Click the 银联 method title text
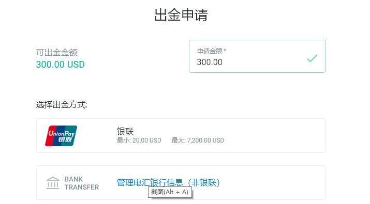The width and height of the screenshot is (370, 204). tap(125, 131)
